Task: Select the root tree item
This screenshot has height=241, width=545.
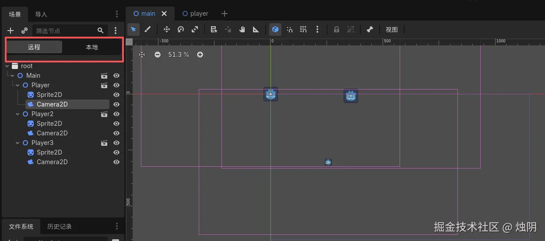Action: point(27,66)
